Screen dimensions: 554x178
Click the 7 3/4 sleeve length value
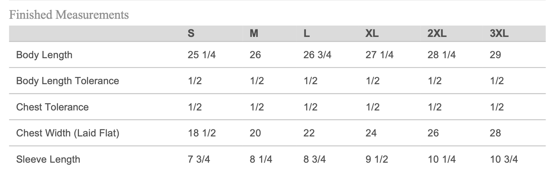click(x=199, y=159)
